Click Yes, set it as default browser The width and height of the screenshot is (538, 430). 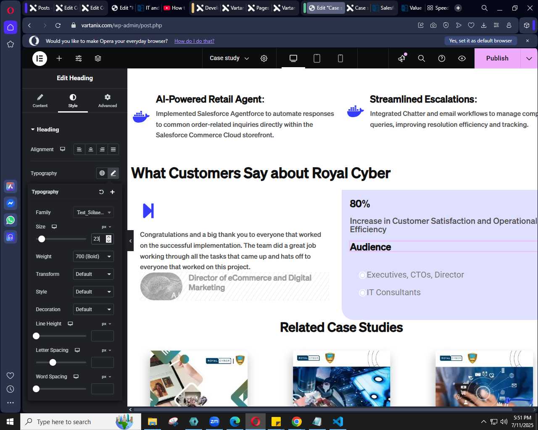click(480, 41)
